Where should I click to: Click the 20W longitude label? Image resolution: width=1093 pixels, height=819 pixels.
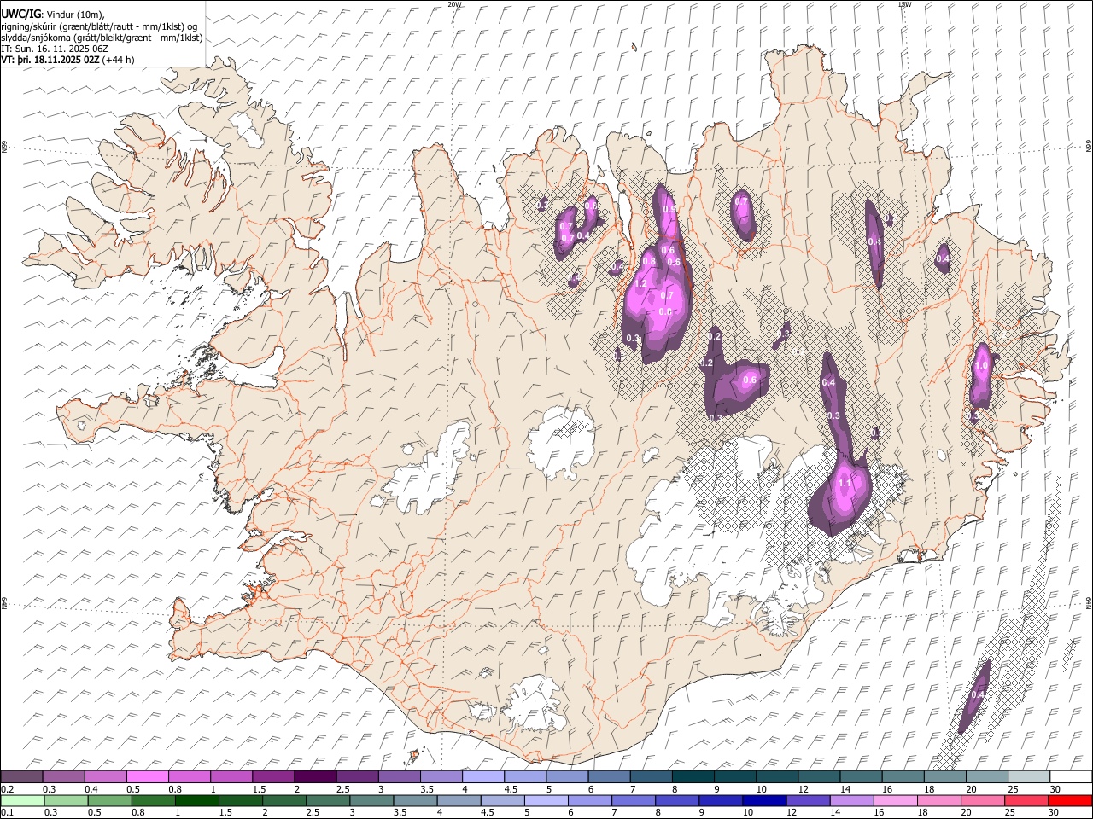click(454, 4)
